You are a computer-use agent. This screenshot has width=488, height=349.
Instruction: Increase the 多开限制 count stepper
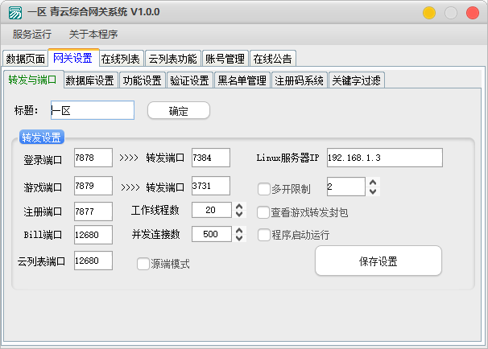coord(371,183)
